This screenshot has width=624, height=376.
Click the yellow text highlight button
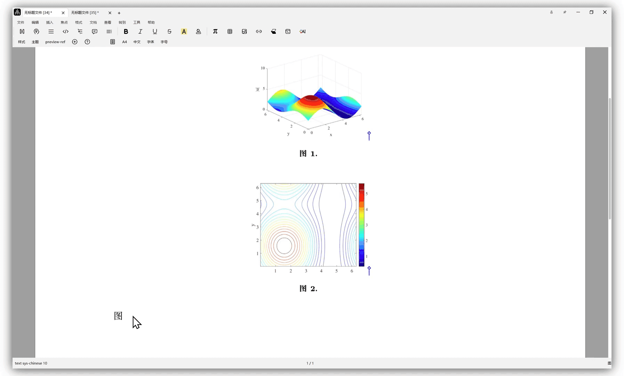click(184, 31)
